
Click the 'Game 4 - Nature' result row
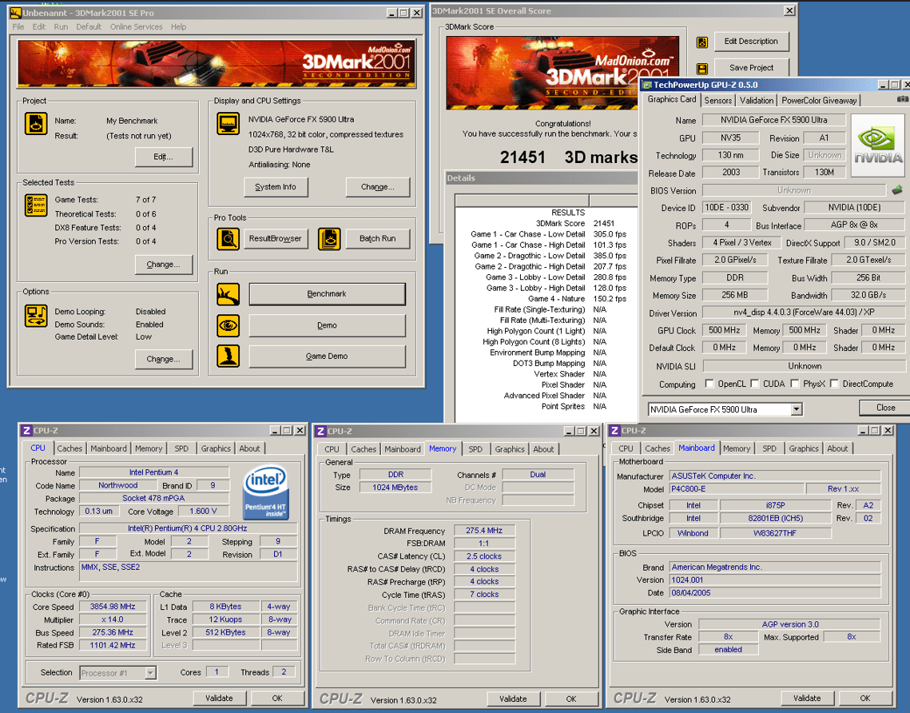click(548, 298)
